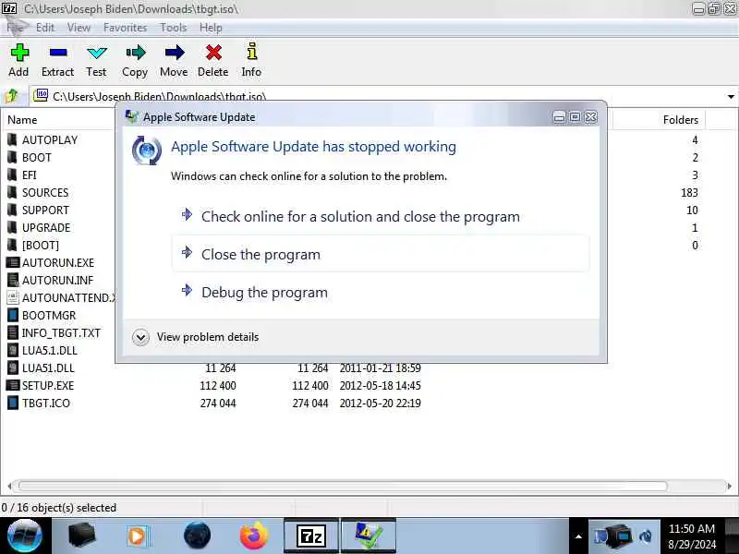Switch to Apple Software Update taskbar button
The width and height of the screenshot is (739, 554).
368,536
